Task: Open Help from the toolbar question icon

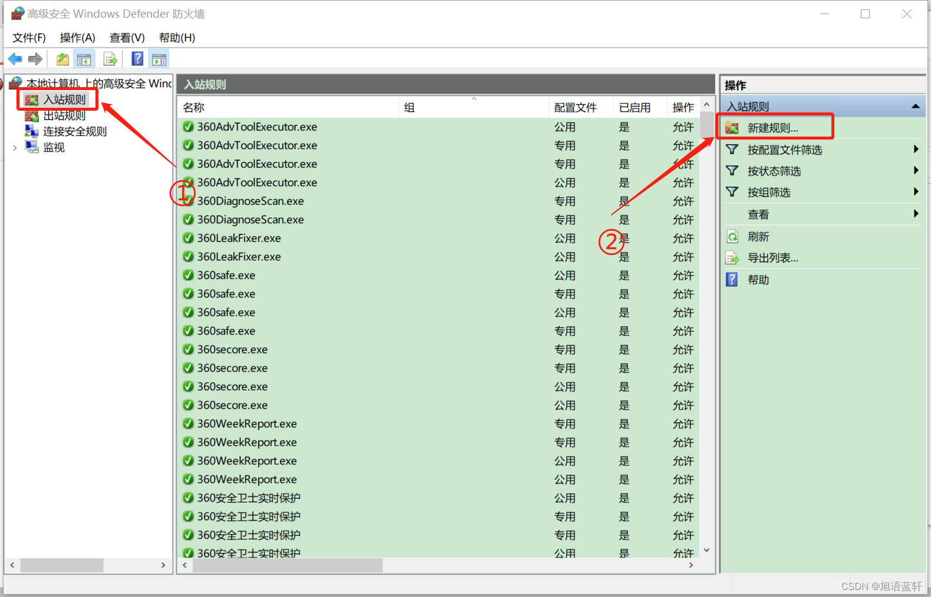Action: click(137, 59)
